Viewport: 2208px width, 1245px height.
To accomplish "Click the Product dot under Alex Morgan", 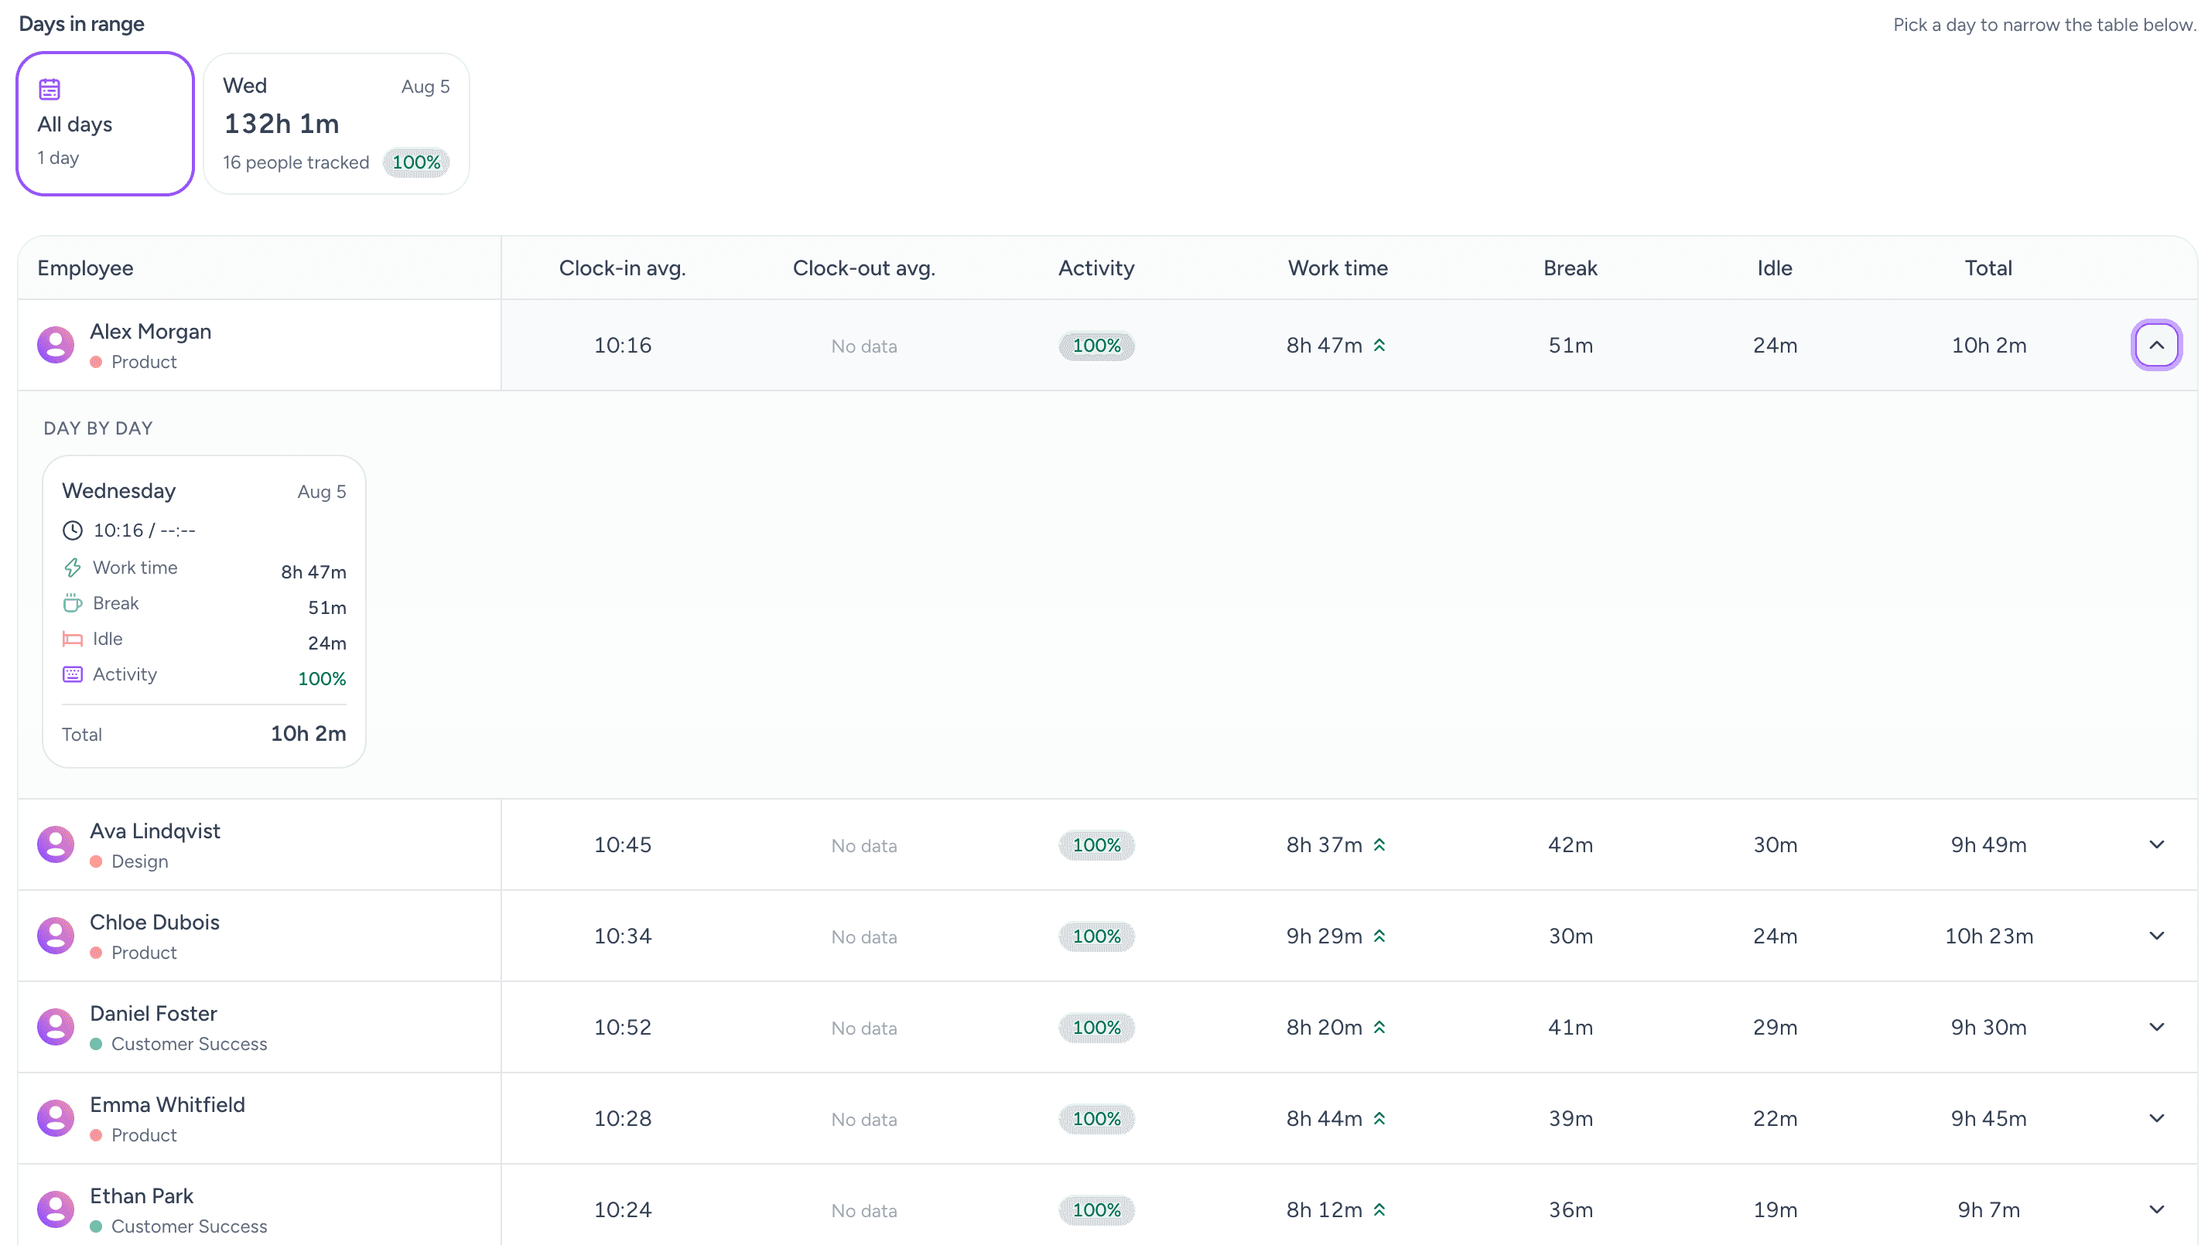I will (x=96, y=363).
